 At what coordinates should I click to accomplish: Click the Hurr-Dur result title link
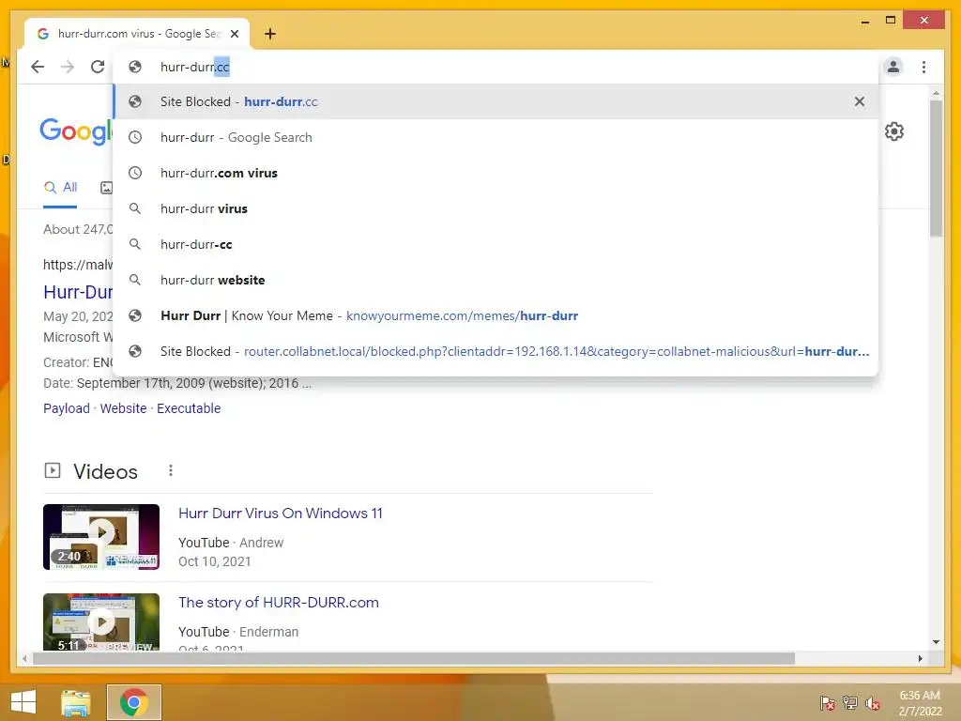78,293
